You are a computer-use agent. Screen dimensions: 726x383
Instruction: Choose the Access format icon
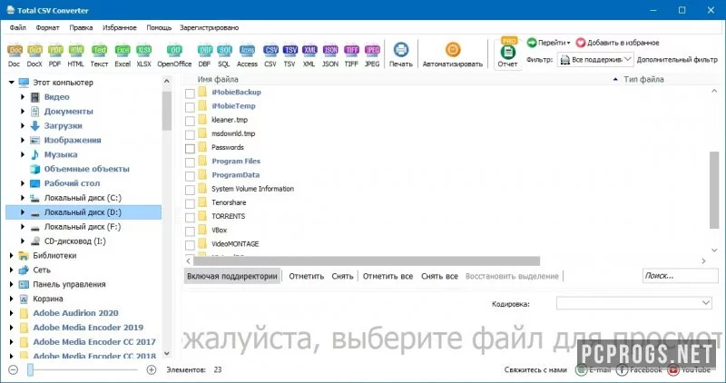(247, 55)
